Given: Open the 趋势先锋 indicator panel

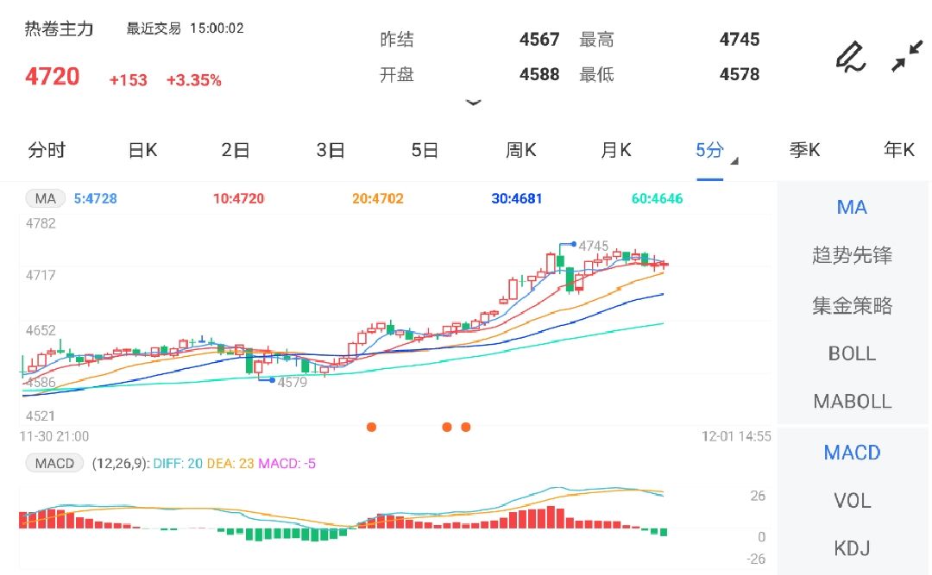Looking at the screenshot, I should coord(852,255).
